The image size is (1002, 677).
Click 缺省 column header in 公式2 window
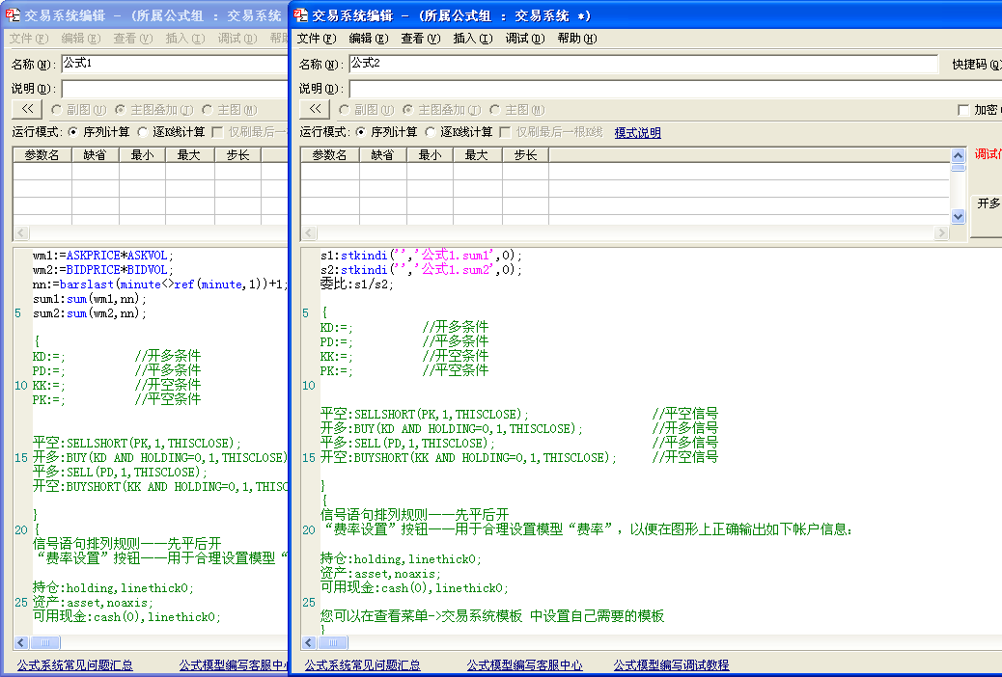click(x=383, y=155)
